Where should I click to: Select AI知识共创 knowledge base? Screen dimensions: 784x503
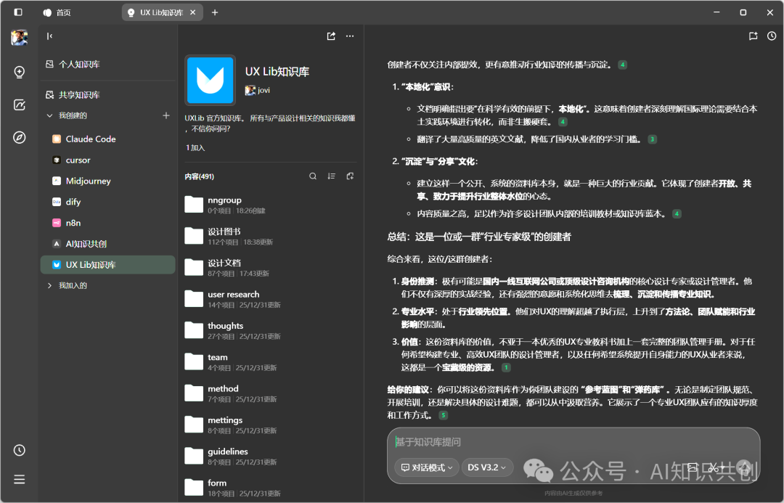pyautogui.click(x=107, y=244)
